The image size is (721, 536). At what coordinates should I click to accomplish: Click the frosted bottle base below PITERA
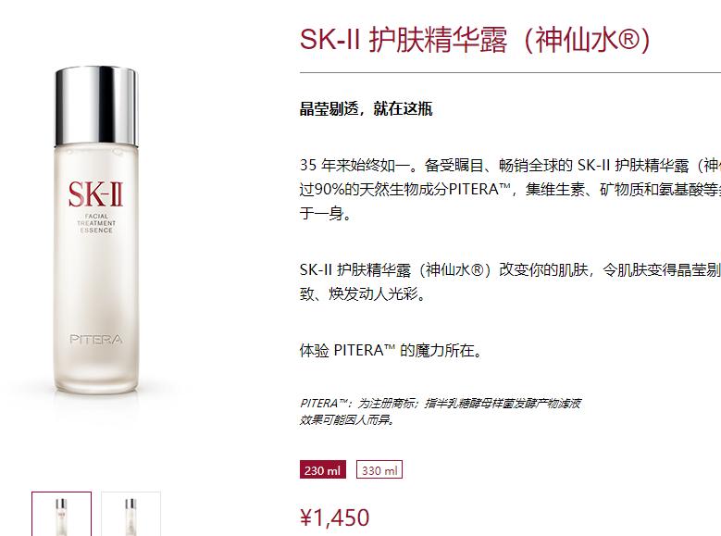(96, 370)
